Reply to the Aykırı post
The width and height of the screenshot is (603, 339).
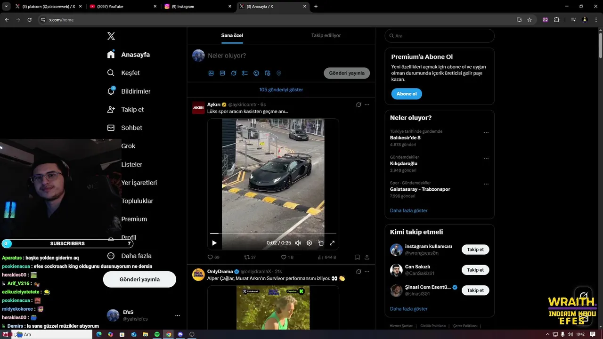click(213, 257)
